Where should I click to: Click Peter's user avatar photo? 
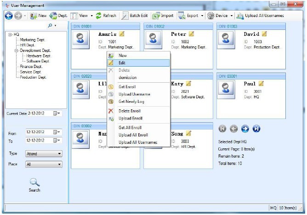click(x=153, y=40)
